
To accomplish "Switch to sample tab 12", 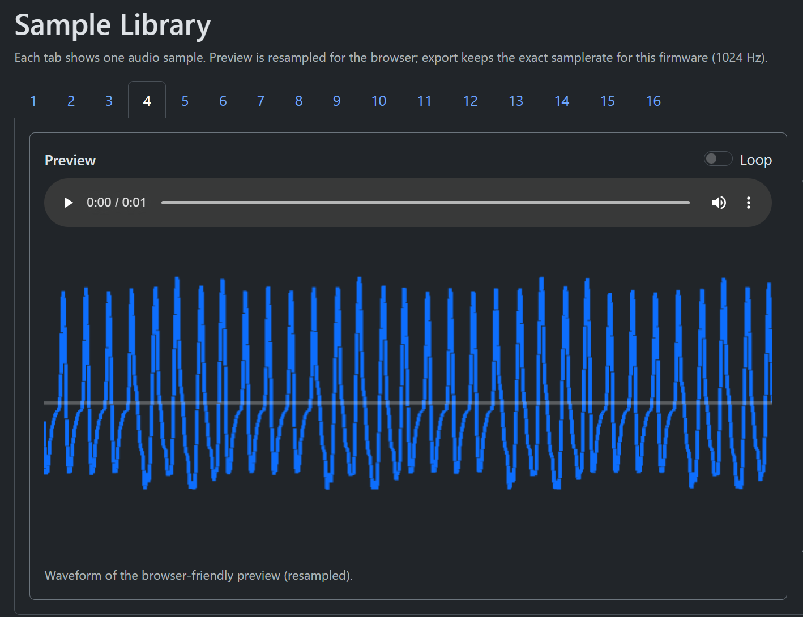I will tap(470, 101).
